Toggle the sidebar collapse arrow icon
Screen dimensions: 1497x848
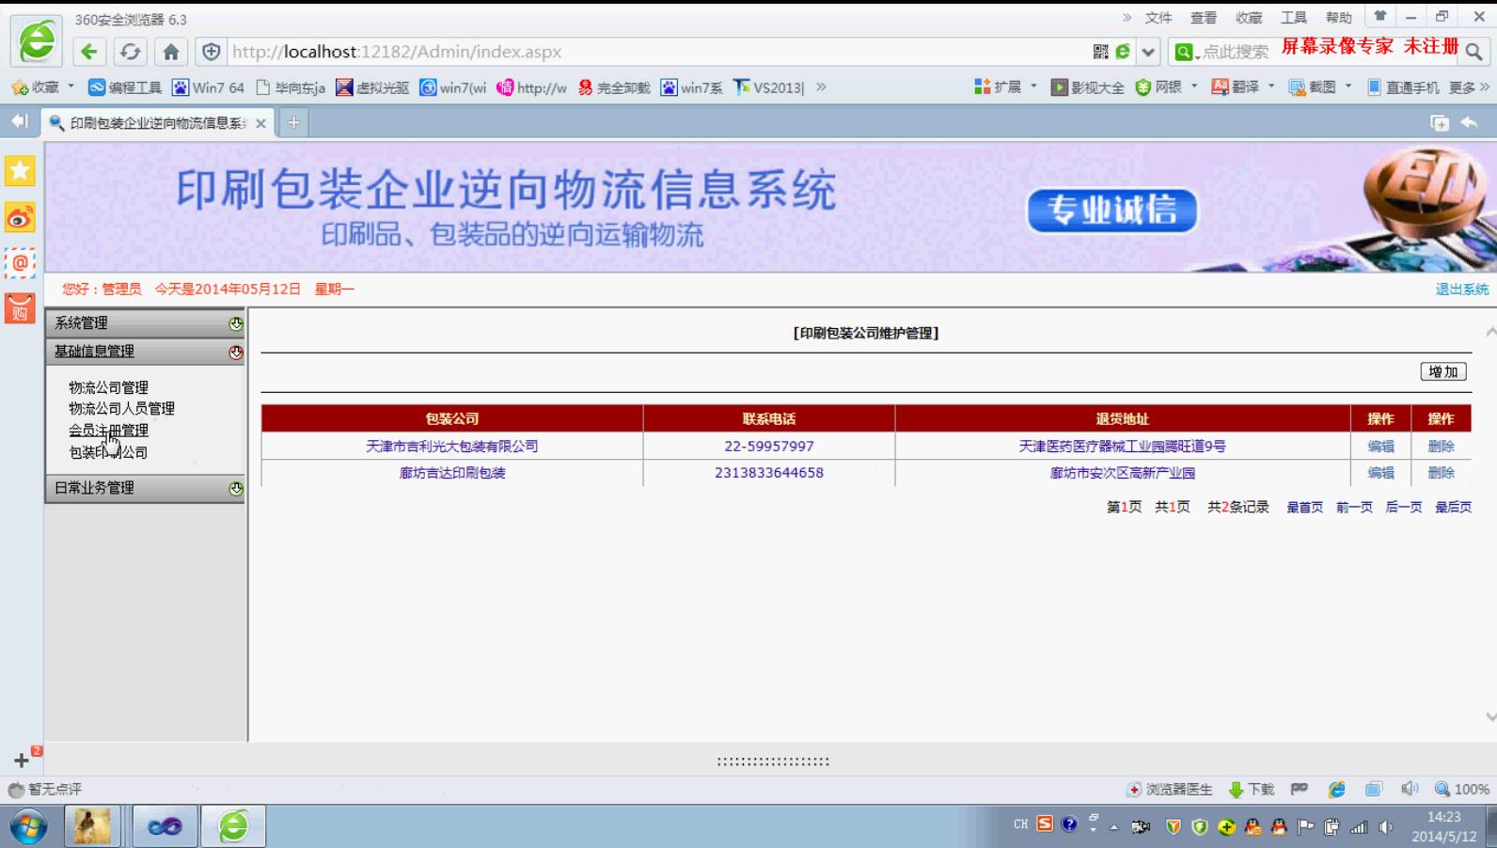pyautogui.click(x=19, y=121)
